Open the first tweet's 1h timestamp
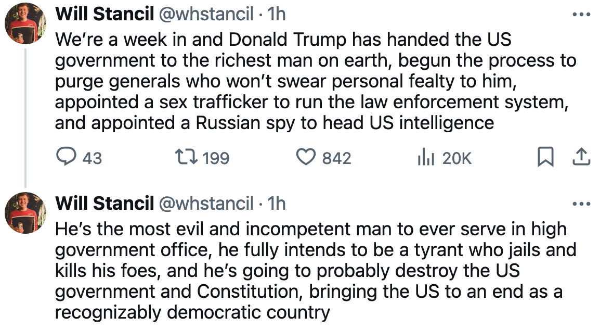 point(276,14)
